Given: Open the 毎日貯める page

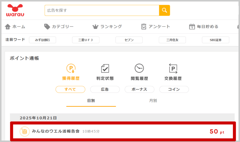Looking at the screenshot, I should coord(203,27).
